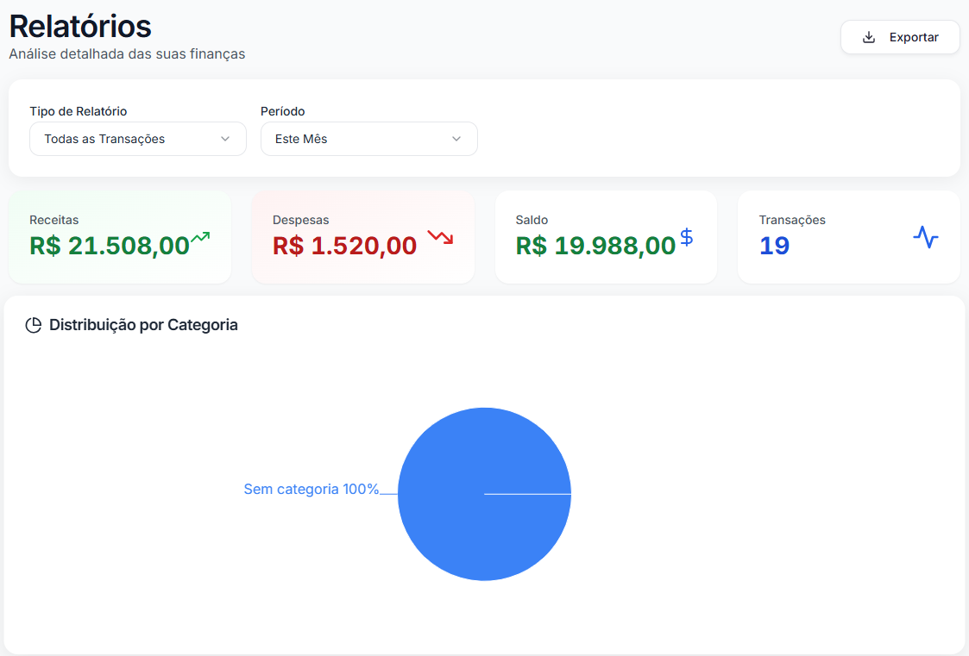Click the Despesas amount R$ 1.520,00
Screen dimensions: 969x656
(x=344, y=246)
